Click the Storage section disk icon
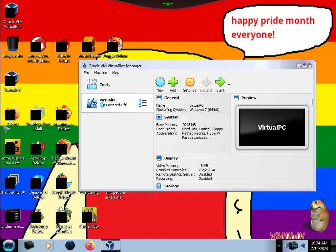The image size is (336, 252). (x=159, y=186)
